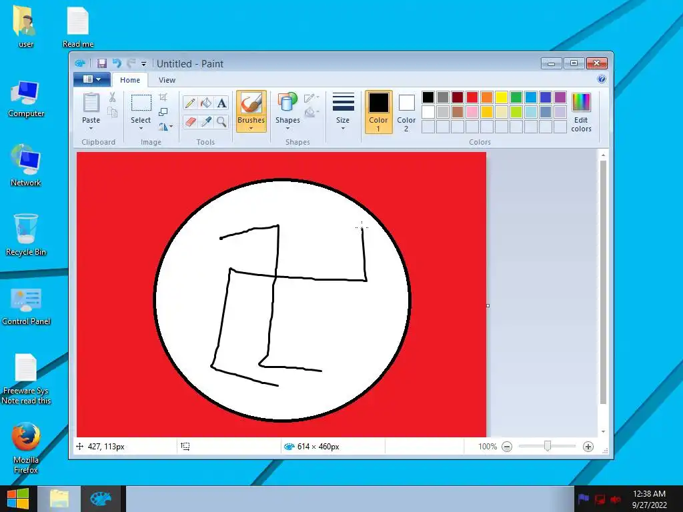Click the Resize icon in Image group

163,112
